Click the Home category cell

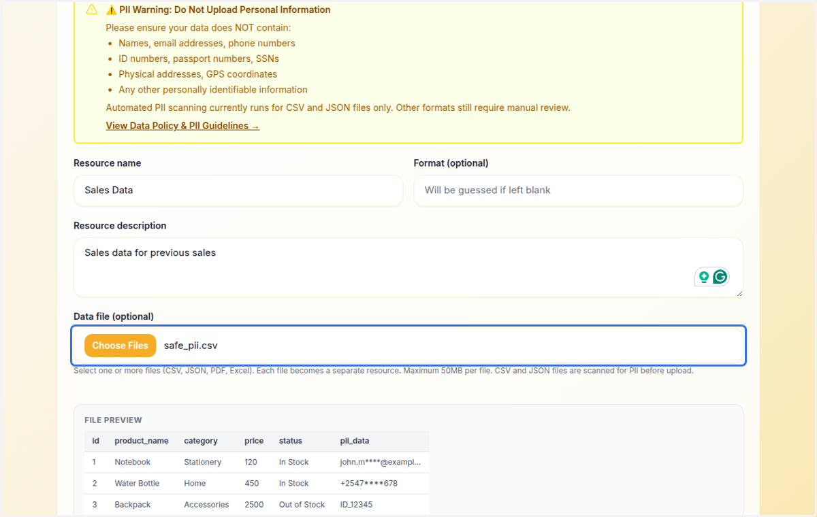point(195,484)
